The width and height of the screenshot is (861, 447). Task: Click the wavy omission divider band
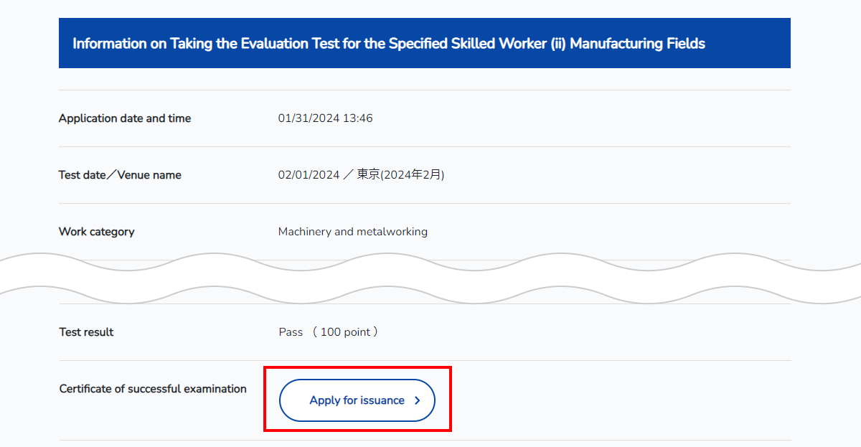coord(430,278)
